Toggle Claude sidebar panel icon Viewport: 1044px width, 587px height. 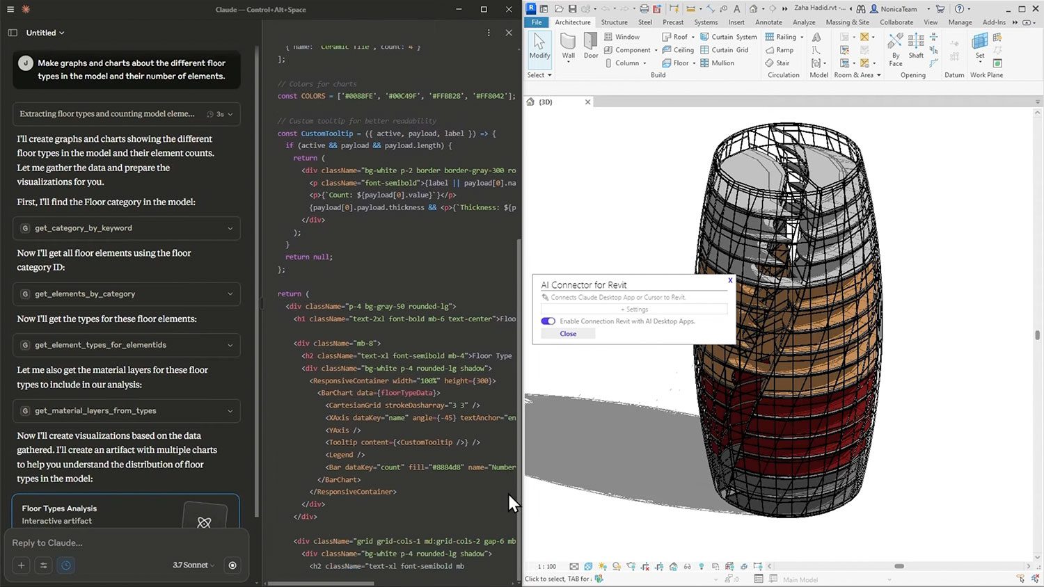(13, 33)
